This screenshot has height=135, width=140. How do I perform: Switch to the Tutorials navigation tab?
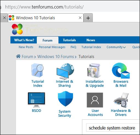point(69,40)
